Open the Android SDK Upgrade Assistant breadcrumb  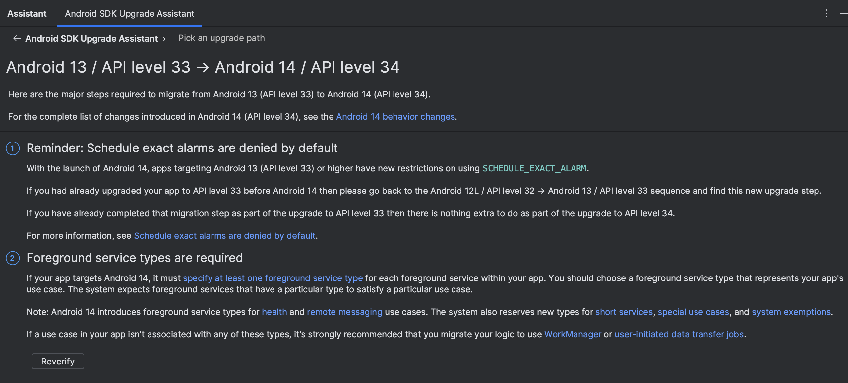point(91,38)
